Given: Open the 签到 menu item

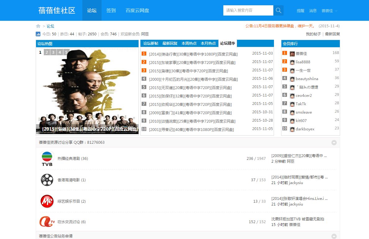Looking at the screenshot, I should 111,10.
